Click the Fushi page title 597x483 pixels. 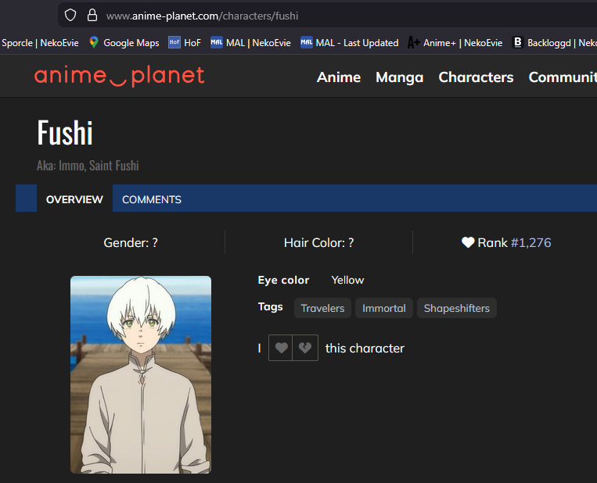[x=65, y=133]
